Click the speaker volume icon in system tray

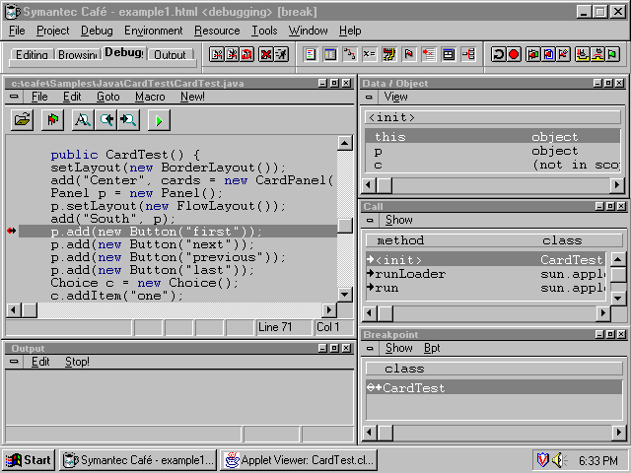coord(559,460)
